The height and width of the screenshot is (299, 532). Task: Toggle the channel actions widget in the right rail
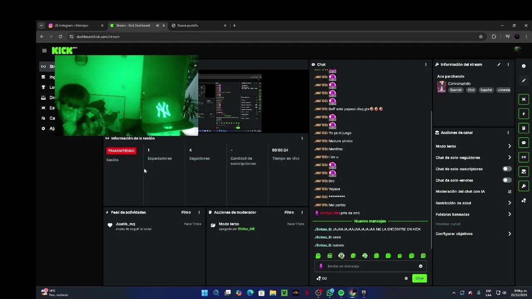click(524, 172)
